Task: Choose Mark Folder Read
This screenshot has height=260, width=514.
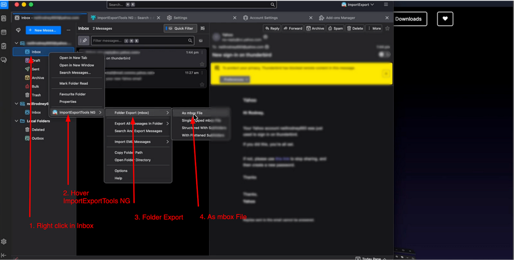Action: click(77, 84)
